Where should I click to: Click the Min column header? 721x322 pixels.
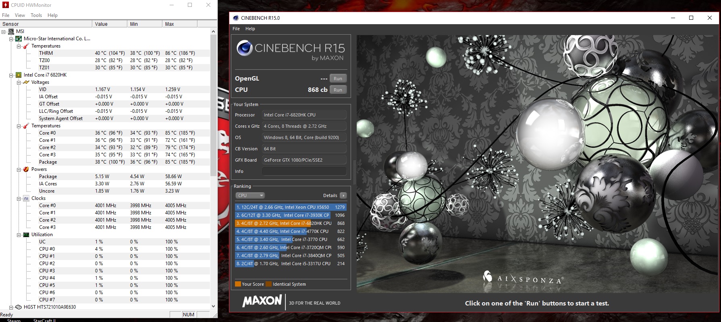(x=145, y=24)
